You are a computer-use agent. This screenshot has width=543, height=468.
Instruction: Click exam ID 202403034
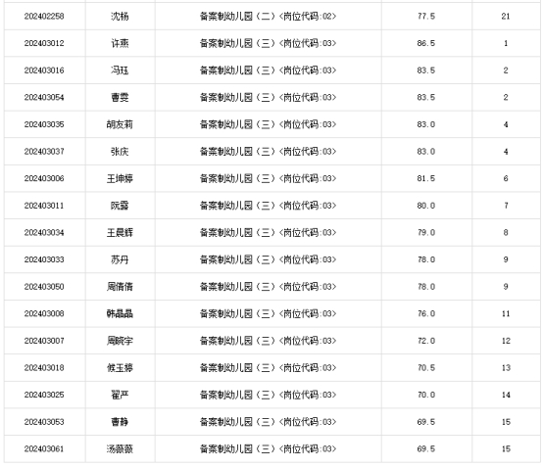[44, 232]
